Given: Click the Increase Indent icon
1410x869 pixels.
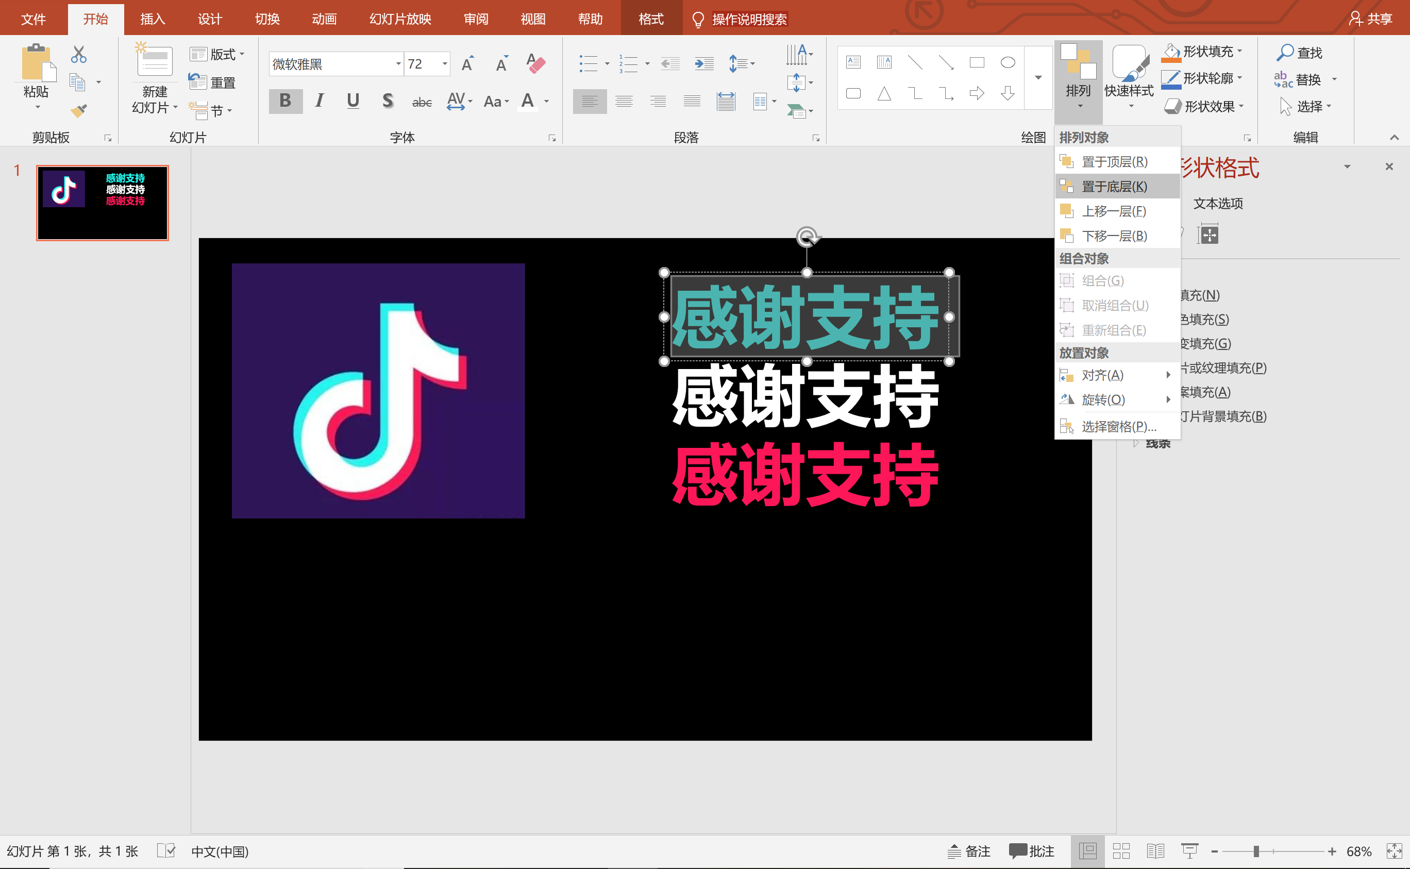Looking at the screenshot, I should pos(704,63).
